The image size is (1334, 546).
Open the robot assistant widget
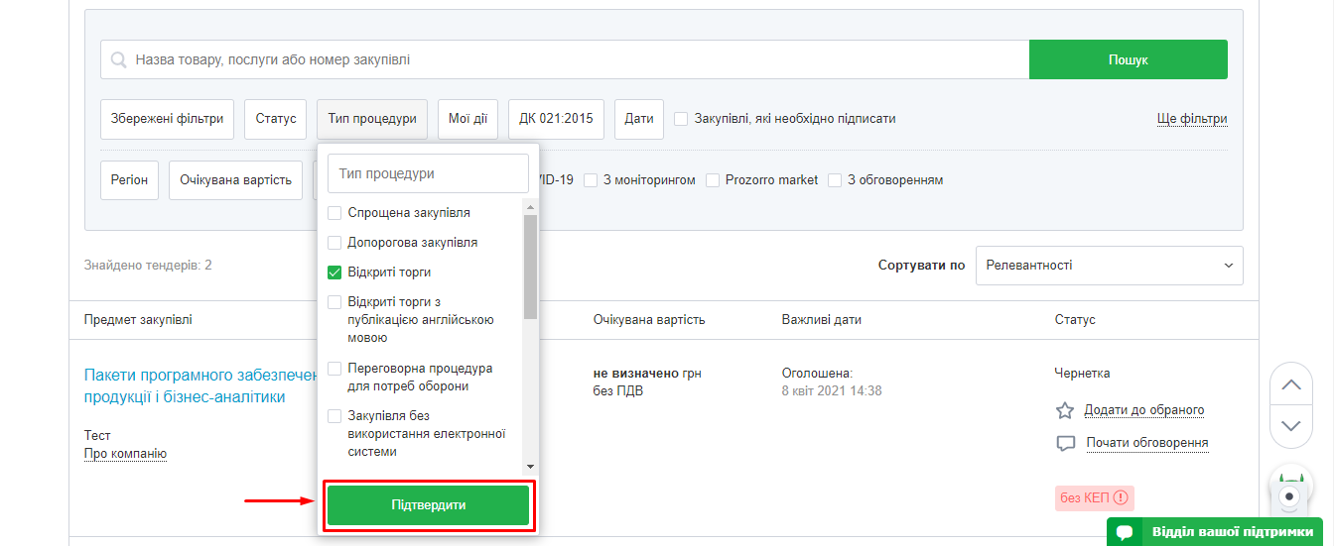pos(1289,495)
